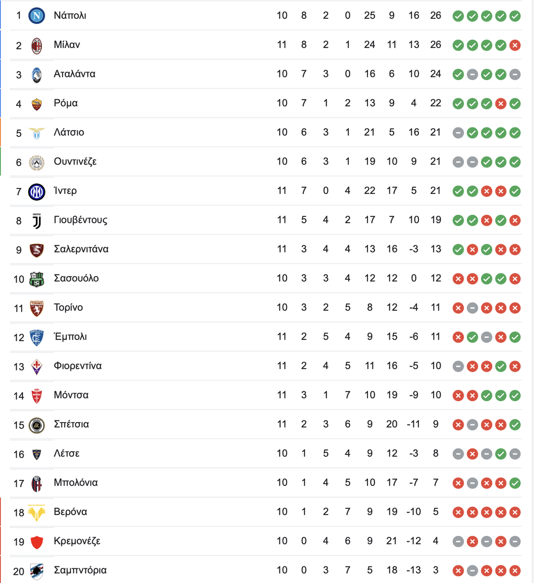534x583 pixels.
Task: Click the Σαλερνιτάνα team name
Action: tap(81, 249)
